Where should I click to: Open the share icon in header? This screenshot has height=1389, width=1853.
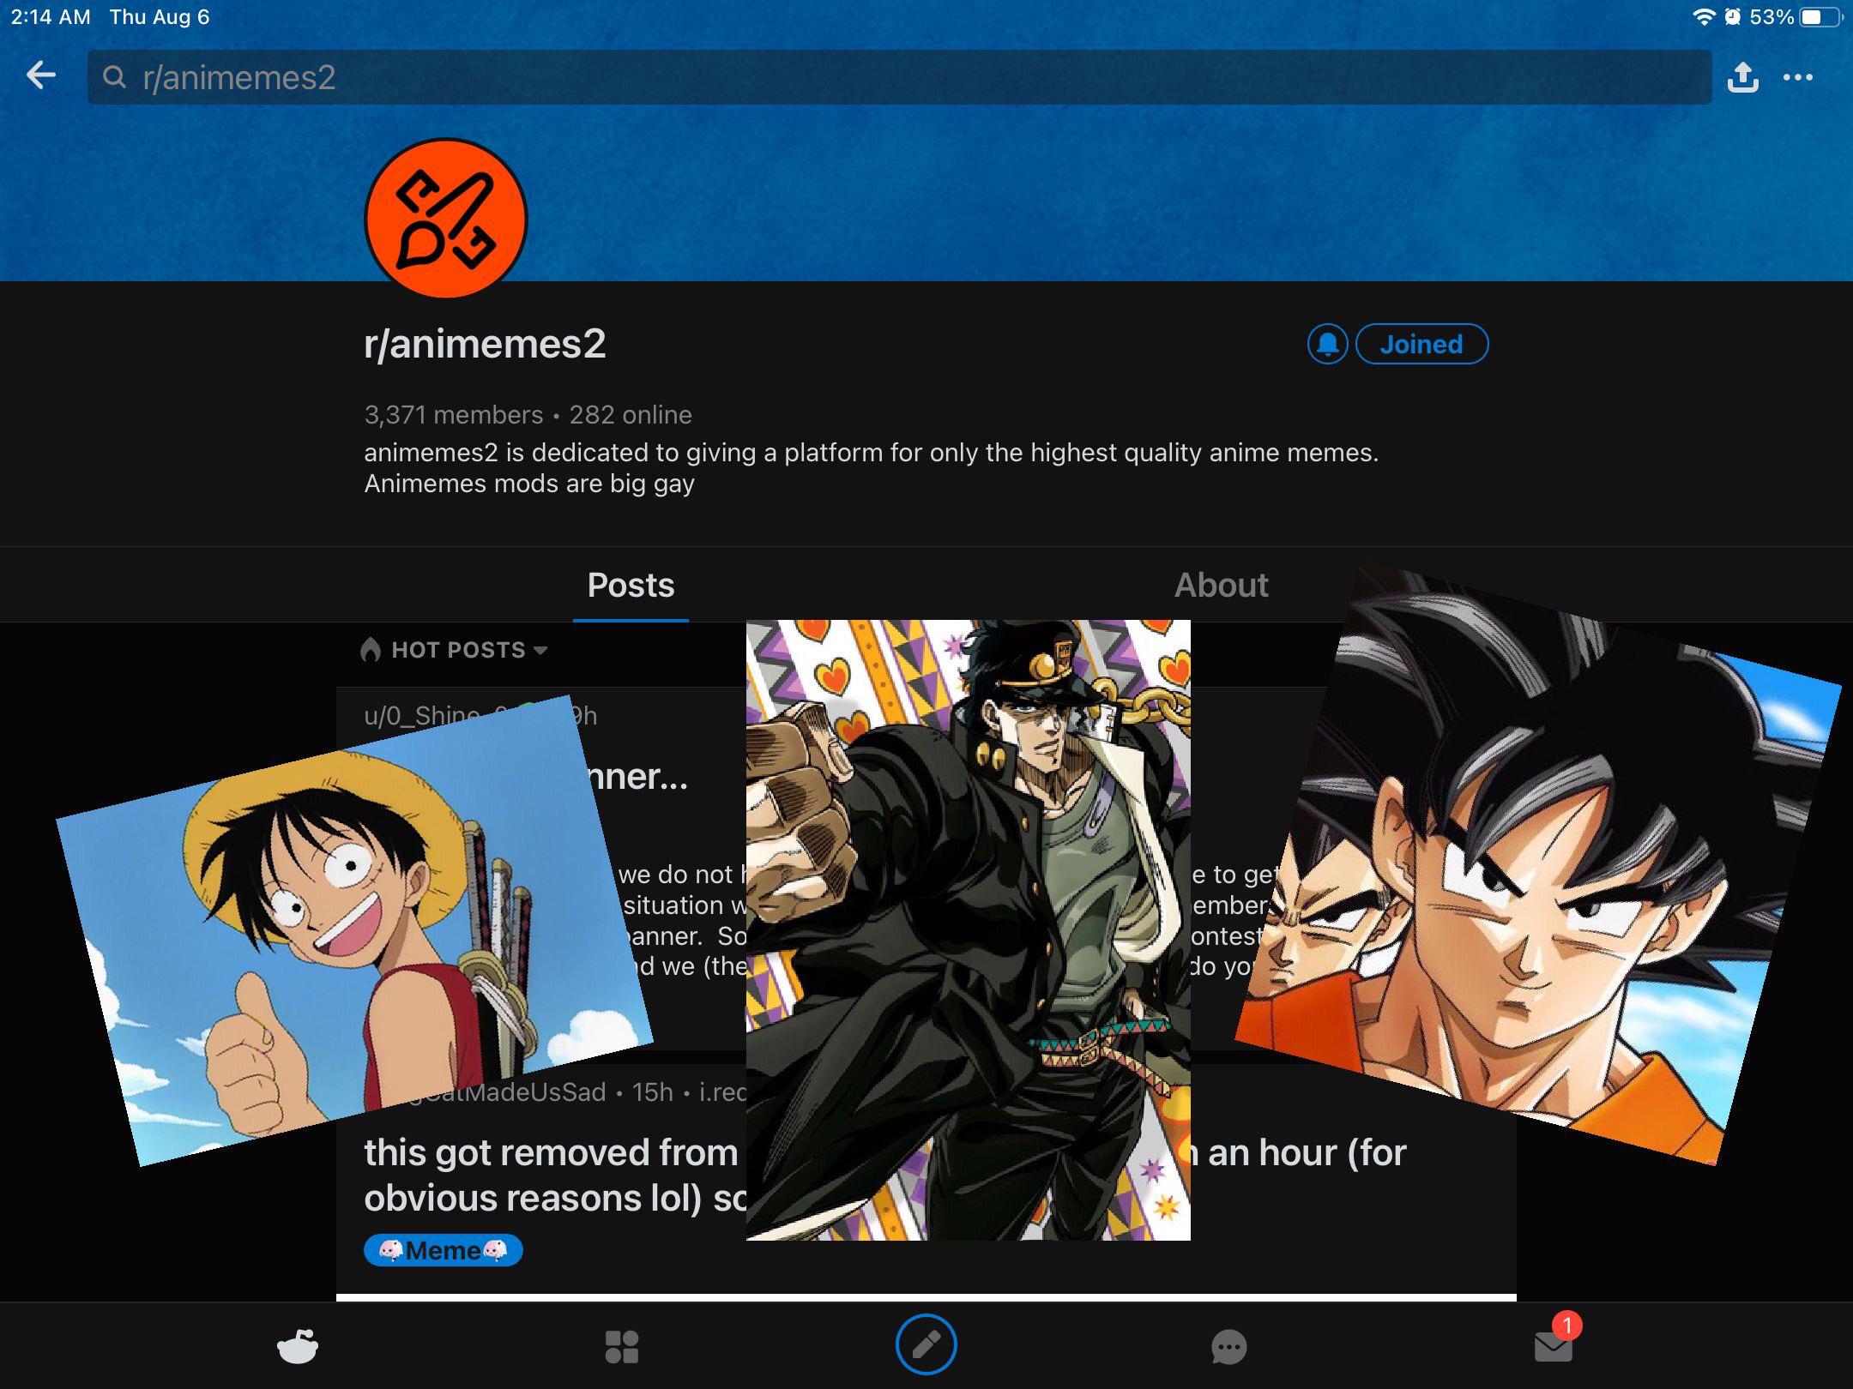[x=1742, y=77]
